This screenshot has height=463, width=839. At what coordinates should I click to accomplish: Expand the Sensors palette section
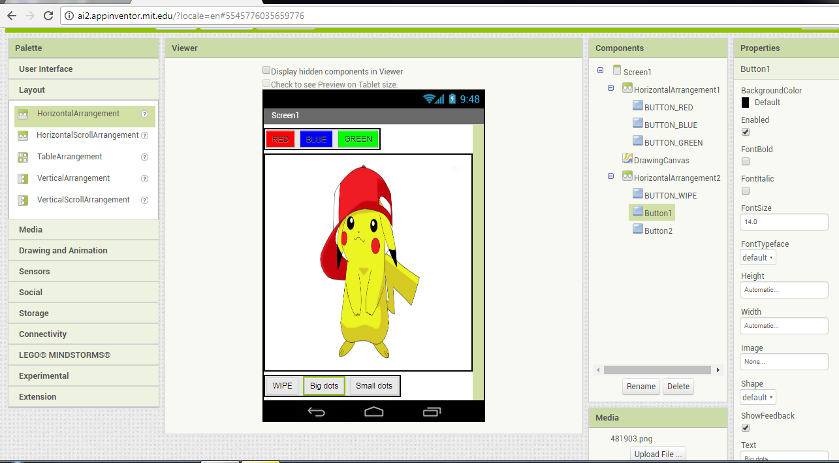84,272
